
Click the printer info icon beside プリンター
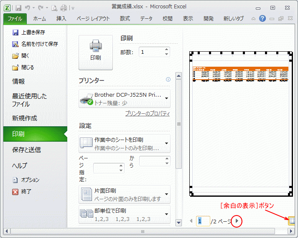click(168, 80)
